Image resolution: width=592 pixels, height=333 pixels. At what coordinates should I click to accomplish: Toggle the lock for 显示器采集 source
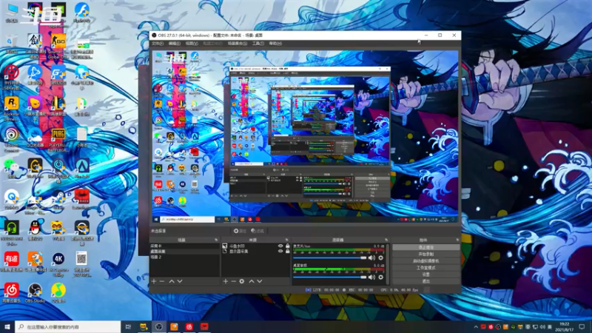point(288,251)
